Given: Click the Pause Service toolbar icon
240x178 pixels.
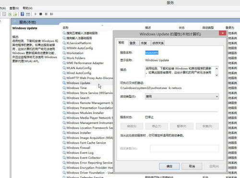Looking at the screenshot, I should 46,14.
